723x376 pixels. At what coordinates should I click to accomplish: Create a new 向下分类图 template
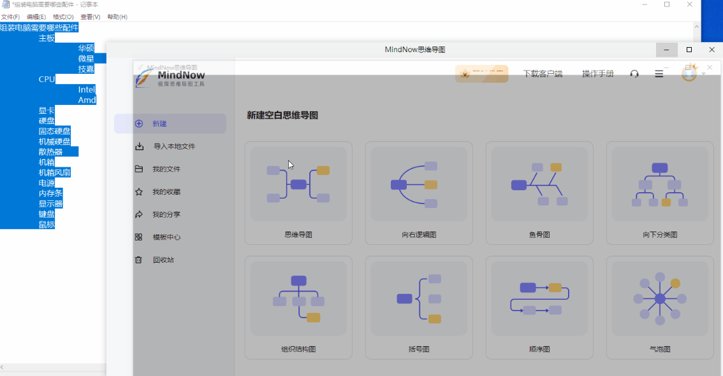[660, 193]
